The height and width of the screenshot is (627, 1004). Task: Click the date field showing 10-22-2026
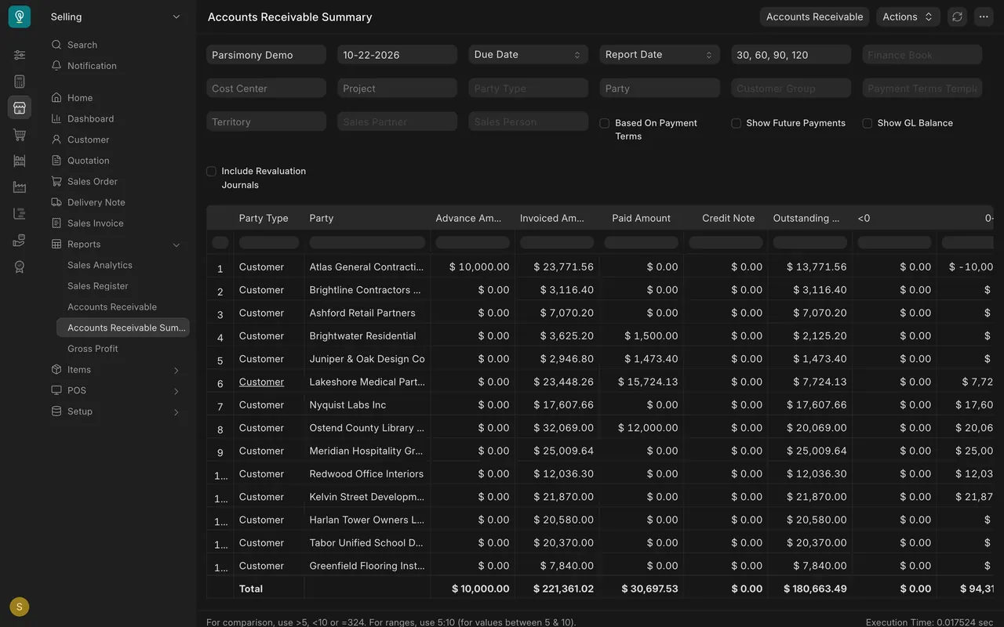[x=397, y=55]
